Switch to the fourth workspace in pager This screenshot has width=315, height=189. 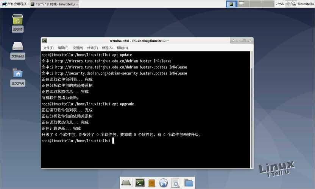click(268, 4)
